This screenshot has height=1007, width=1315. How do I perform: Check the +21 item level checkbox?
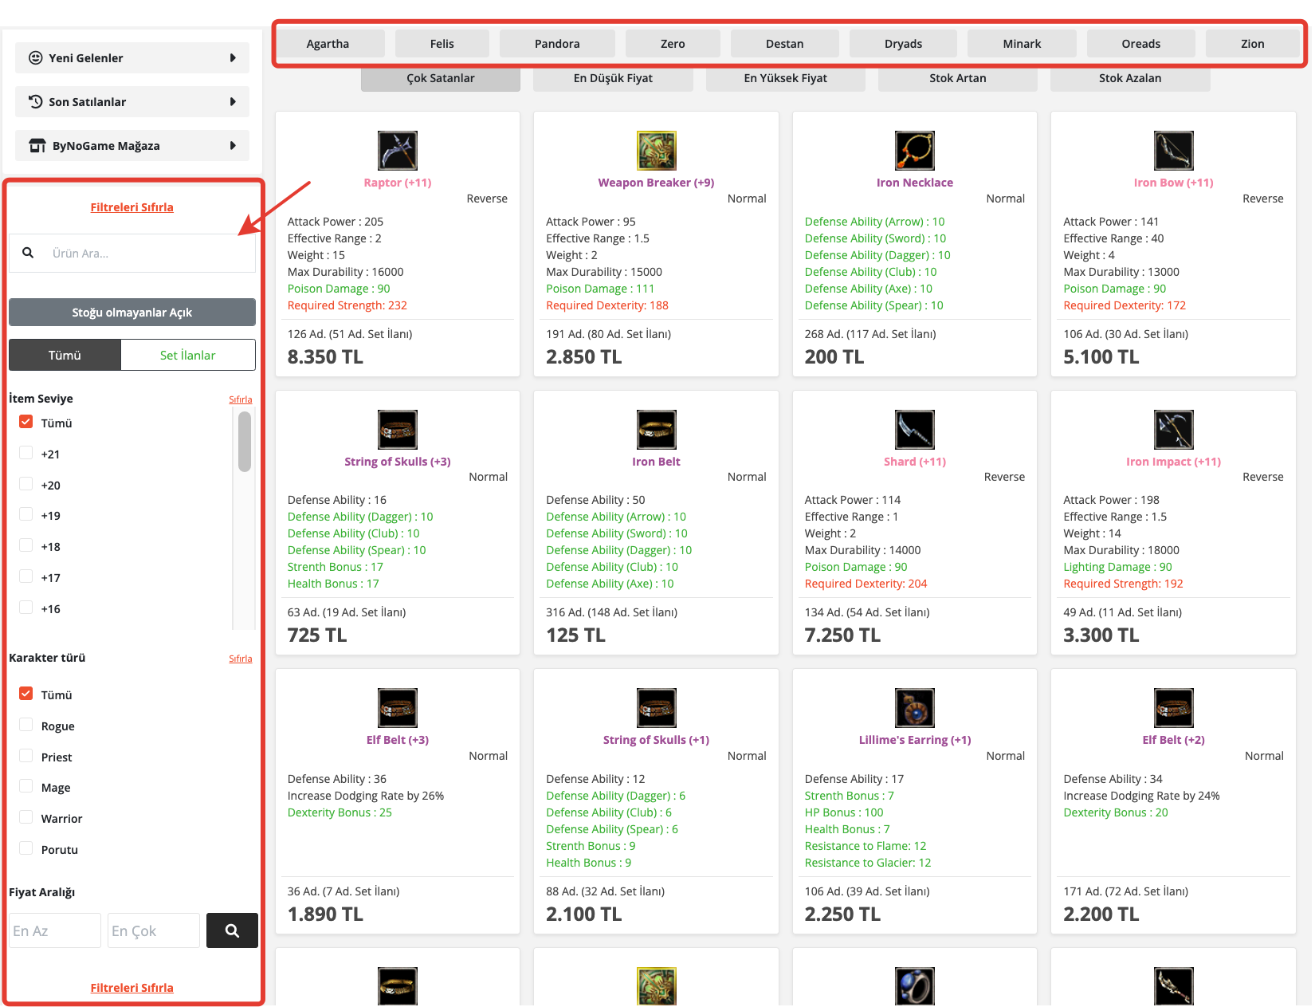[26, 453]
